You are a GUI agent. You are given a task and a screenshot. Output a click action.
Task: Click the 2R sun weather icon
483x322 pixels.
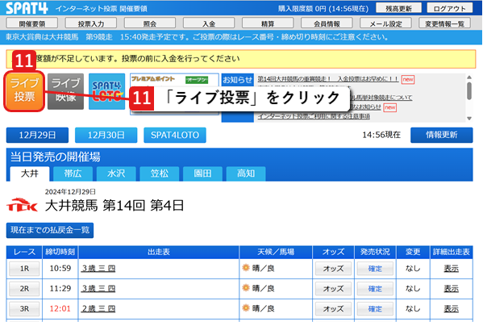246,287
